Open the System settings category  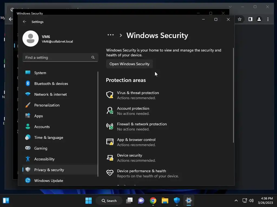pos(60,73)
